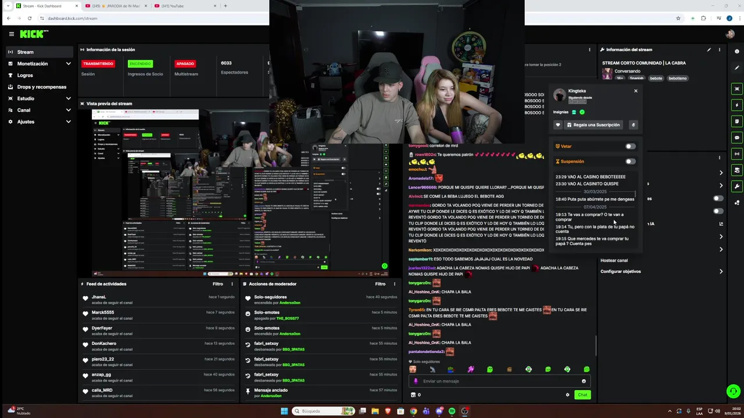Viewport: 744px width, 418px height.
Task: Click the green Chat send button
Action: [582, 395]
